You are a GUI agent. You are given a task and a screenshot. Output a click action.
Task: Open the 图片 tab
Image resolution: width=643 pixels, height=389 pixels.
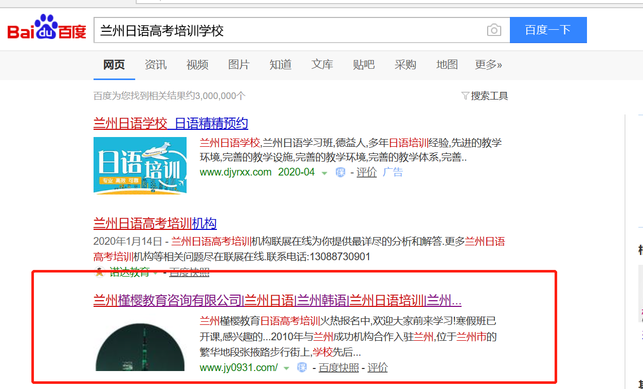pos(239,65)
